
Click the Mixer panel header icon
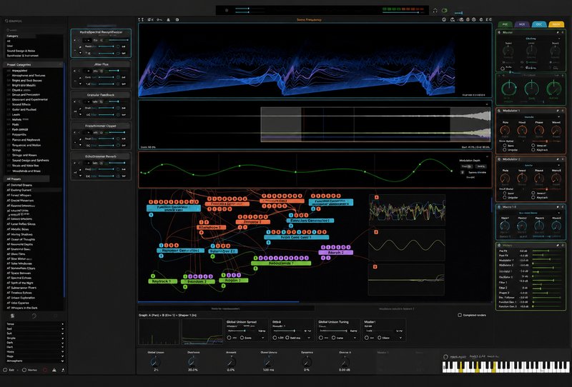[x=499, y=245]
